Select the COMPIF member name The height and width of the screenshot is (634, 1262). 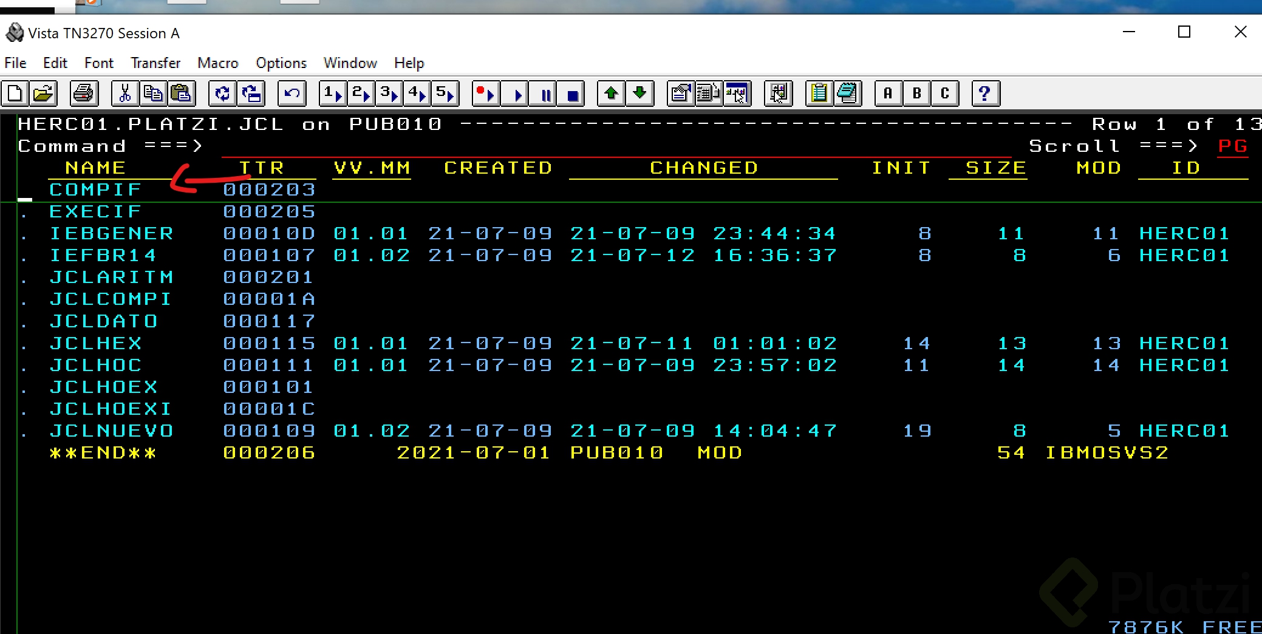pos(95,190)
